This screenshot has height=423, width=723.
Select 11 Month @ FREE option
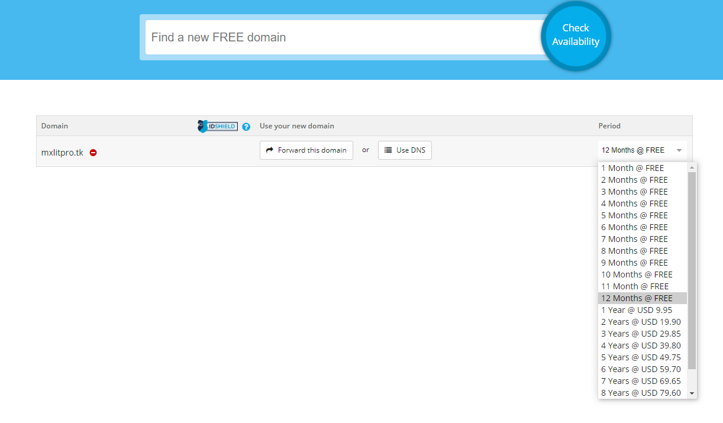[x=635, y=286]
